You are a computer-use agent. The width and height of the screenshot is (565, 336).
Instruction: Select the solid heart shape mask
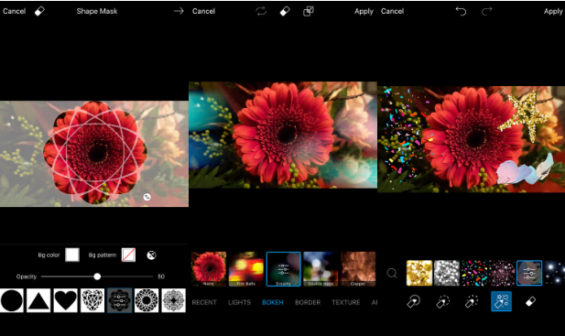click(x=66, y=300)
